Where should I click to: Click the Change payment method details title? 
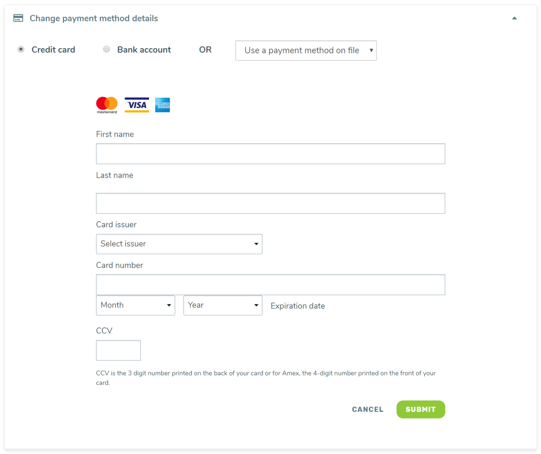94,18
